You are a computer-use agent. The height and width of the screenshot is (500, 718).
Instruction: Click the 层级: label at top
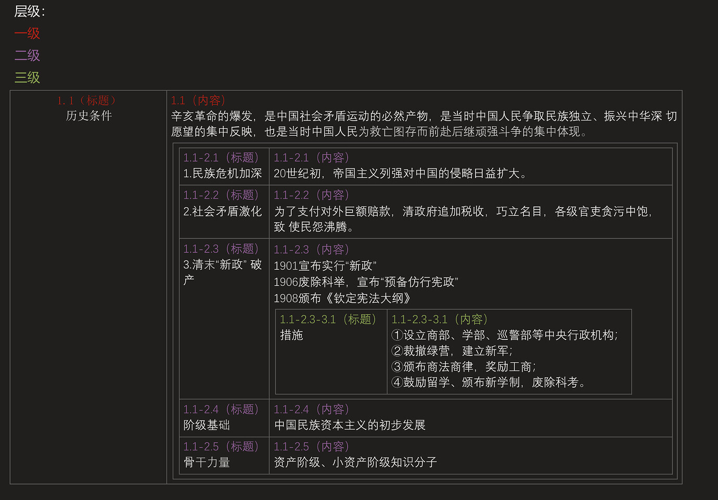point(30,11)
